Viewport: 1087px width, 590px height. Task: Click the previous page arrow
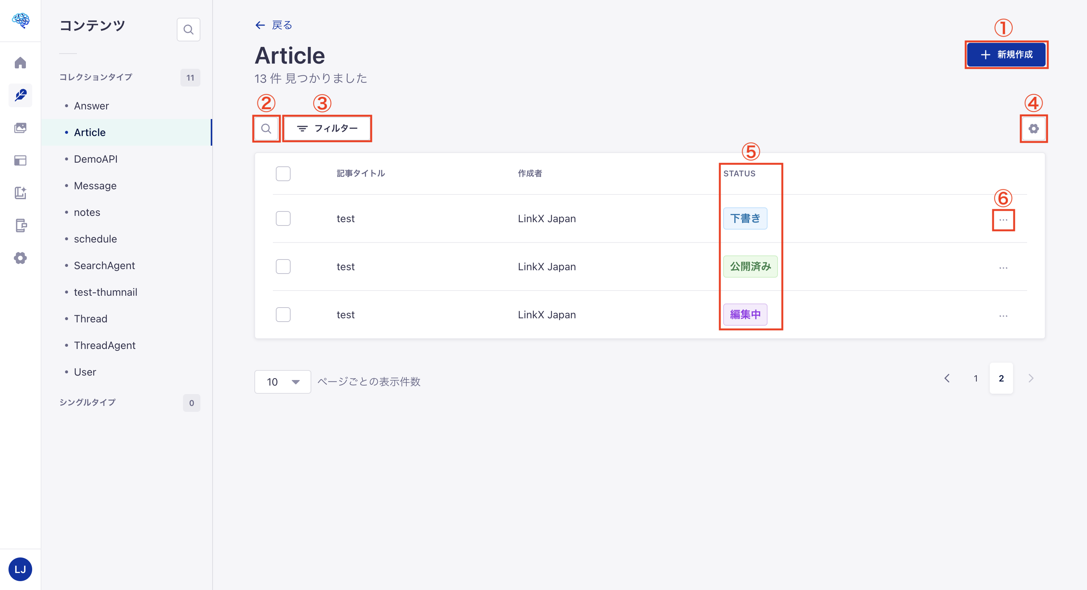tap(947, 379)
